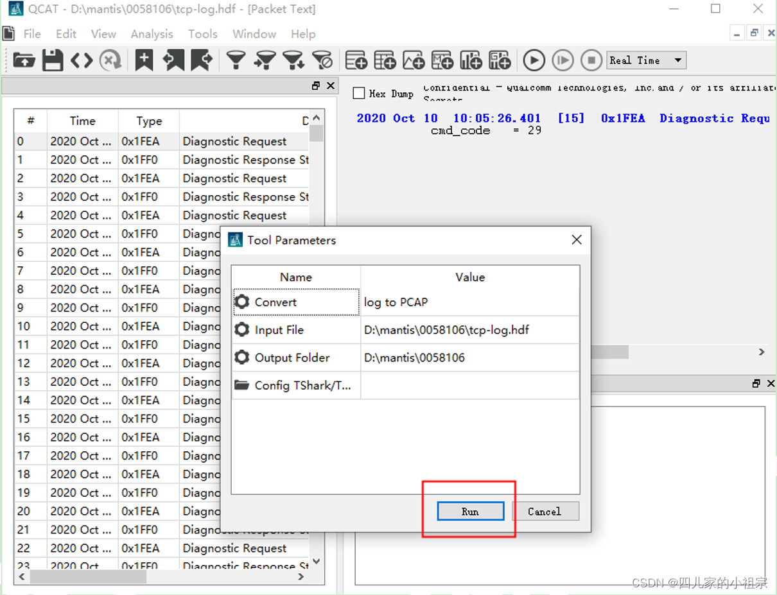This screenshot has height=595, width=777.
Task: Click the add bar chart view icon
Action: pos(471,60)
